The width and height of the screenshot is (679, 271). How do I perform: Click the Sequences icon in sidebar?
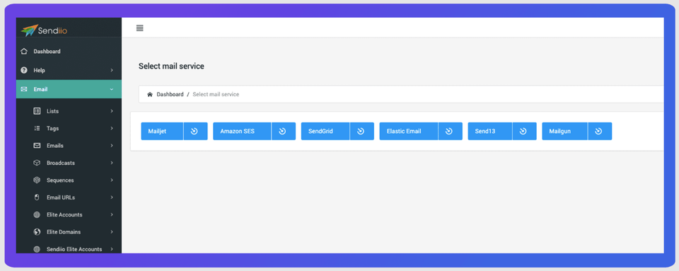[37, 180]
